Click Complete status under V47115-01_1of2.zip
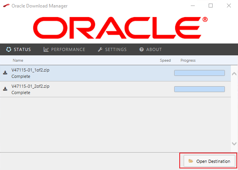The image size is (238, 170). (x=21, y=76)
